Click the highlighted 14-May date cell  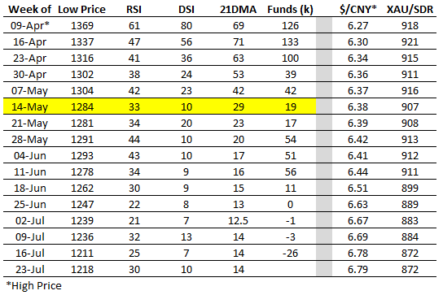click(x=29, y=107)
